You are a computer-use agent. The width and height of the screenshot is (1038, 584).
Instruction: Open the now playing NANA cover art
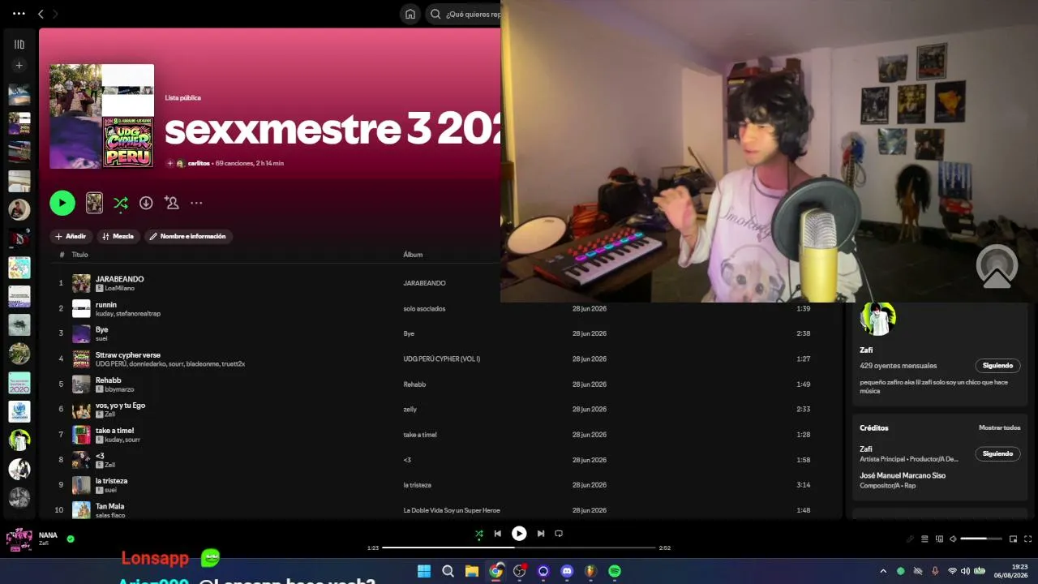(19, 539)
